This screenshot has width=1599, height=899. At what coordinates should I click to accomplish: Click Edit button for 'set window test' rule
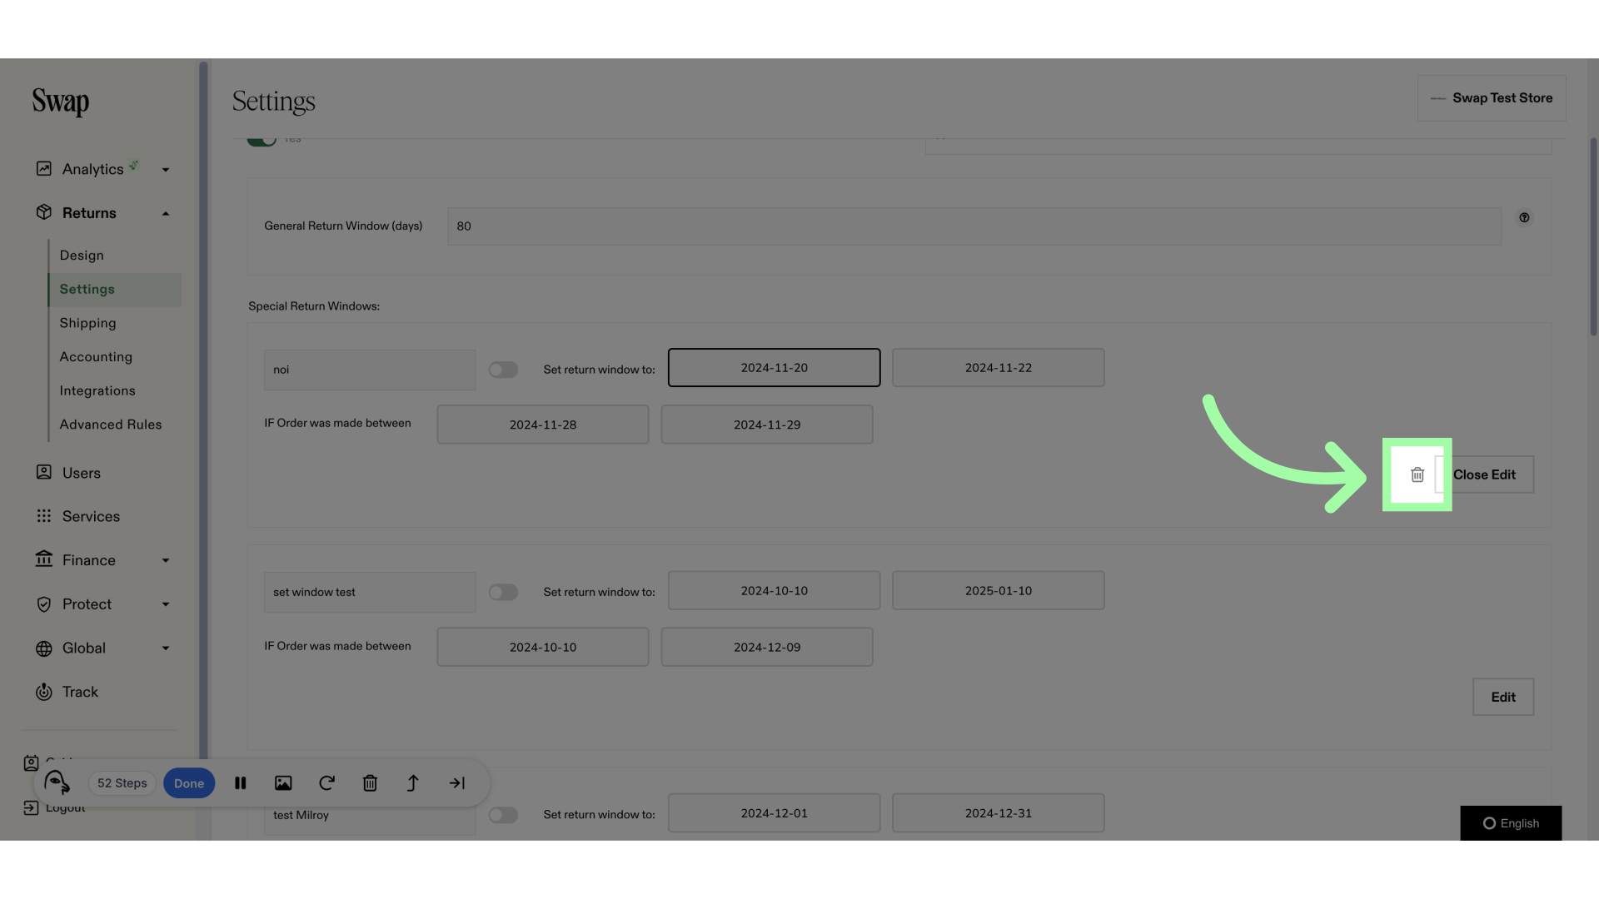click(1503, 696)
